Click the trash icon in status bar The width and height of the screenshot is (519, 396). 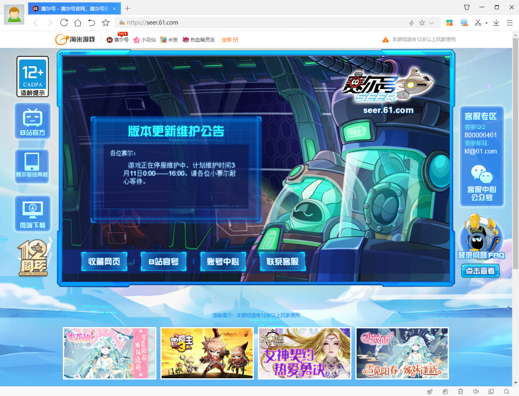(460, 391)
